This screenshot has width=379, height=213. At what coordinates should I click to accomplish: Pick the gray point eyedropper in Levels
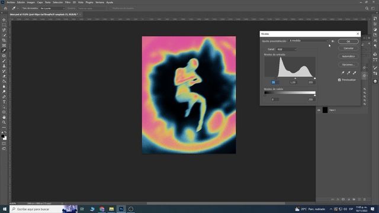pyautogui.click(x=349, y=72)
